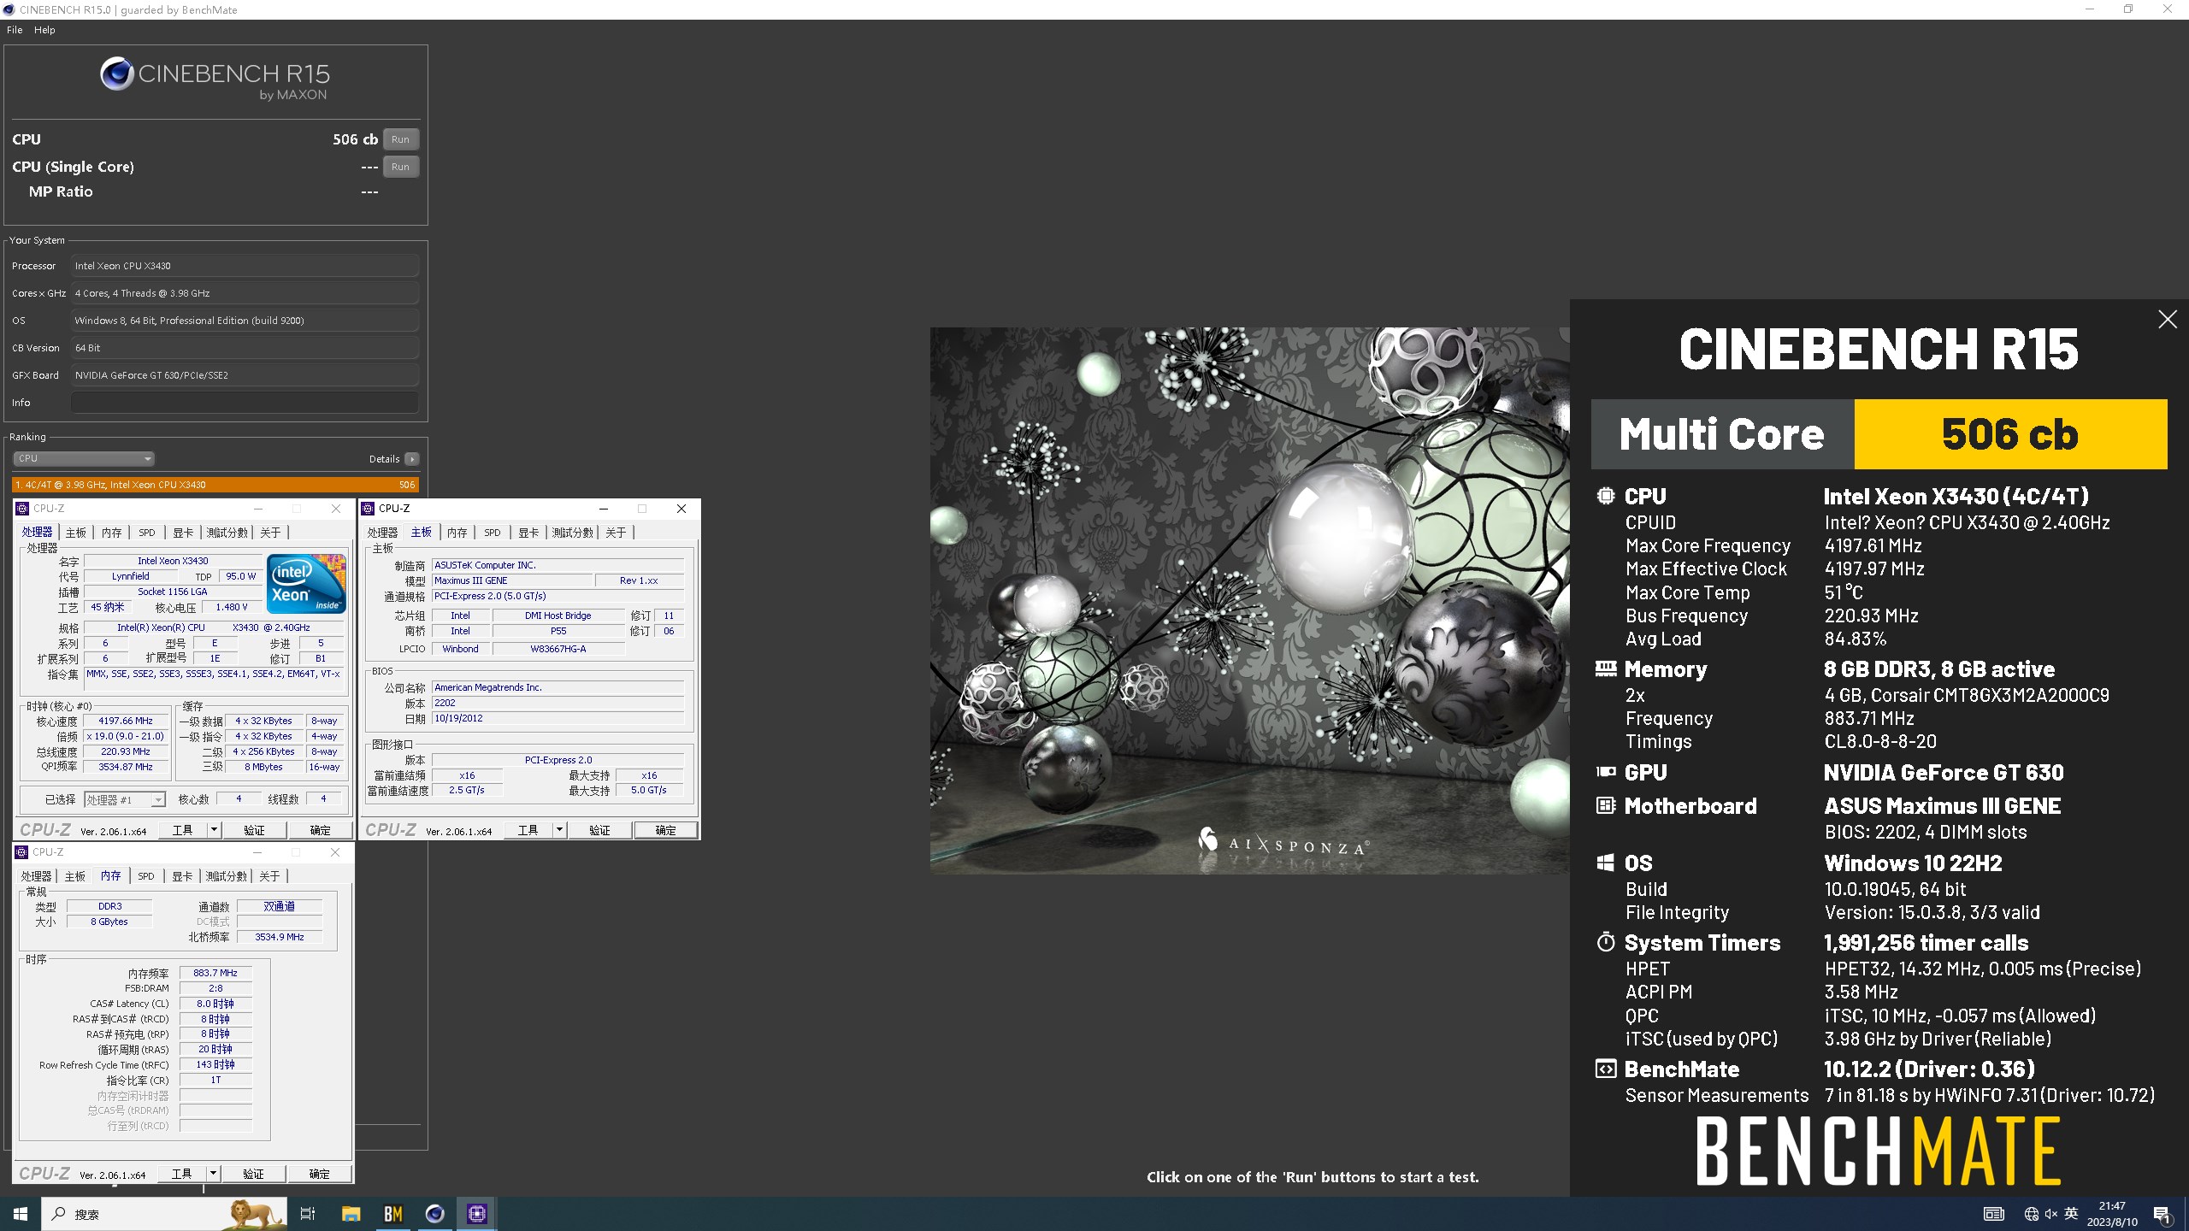Expand the Ranking CPU dropdown
This screenshot has width=2189, height=1231.
tap(84, 459)
